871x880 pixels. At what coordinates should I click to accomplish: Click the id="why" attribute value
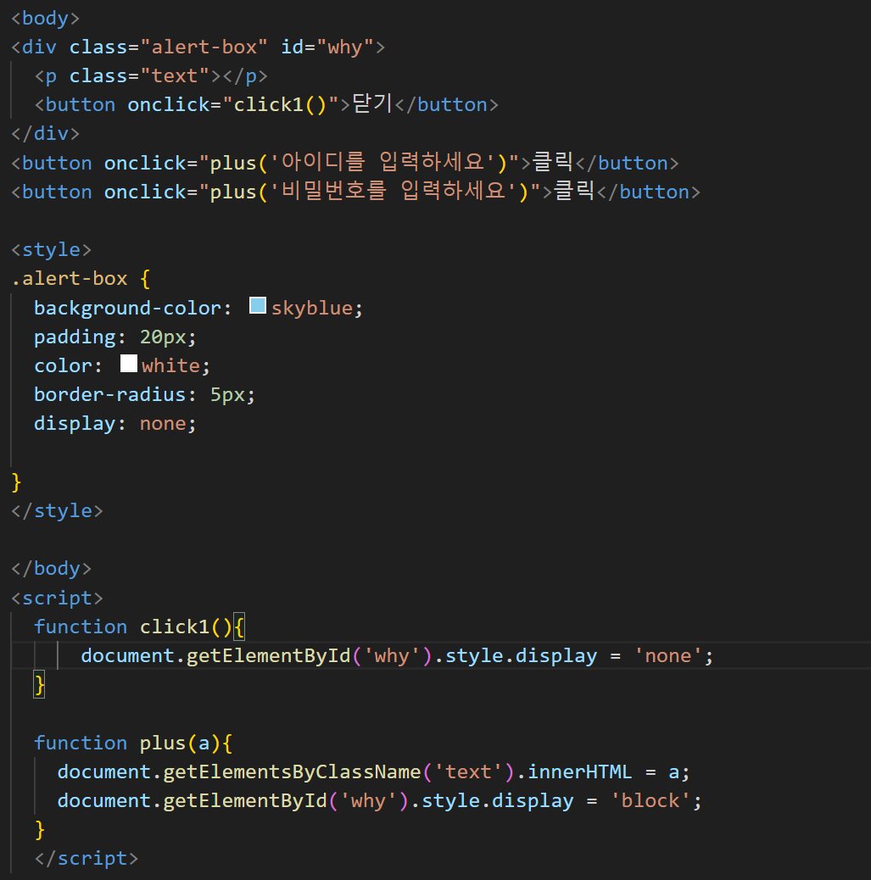pos(345,47)
